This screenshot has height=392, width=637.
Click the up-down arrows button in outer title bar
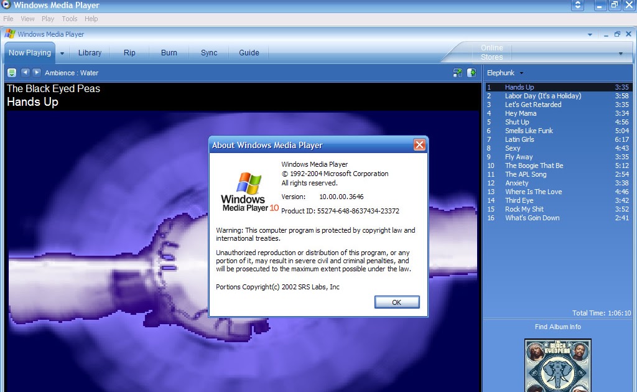pyautogui.click(x=577, y=5)
